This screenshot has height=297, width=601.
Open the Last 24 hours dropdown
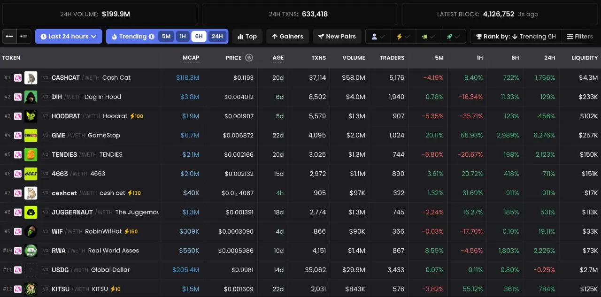[69, 36]
